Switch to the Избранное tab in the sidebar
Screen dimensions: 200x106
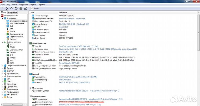(x=12, y=12)
